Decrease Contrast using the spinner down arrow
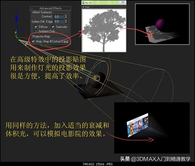This screenshot has width=195, height=166. pos(66,18)
